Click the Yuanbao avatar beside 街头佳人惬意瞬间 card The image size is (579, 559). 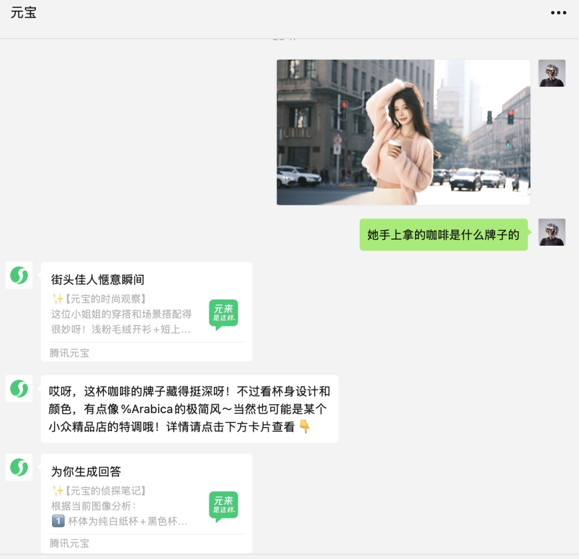point(19,275)
